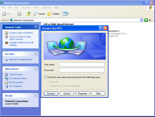
Task: Open My Network Places link
Action: click(x=18, y=79)
